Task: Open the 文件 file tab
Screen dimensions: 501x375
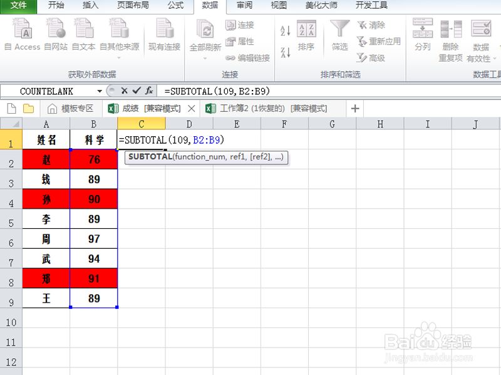Action: click(x=19, y=6)
